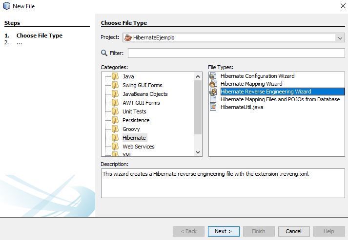Select the JavaBeans Objects category

[x=145, y=94]
